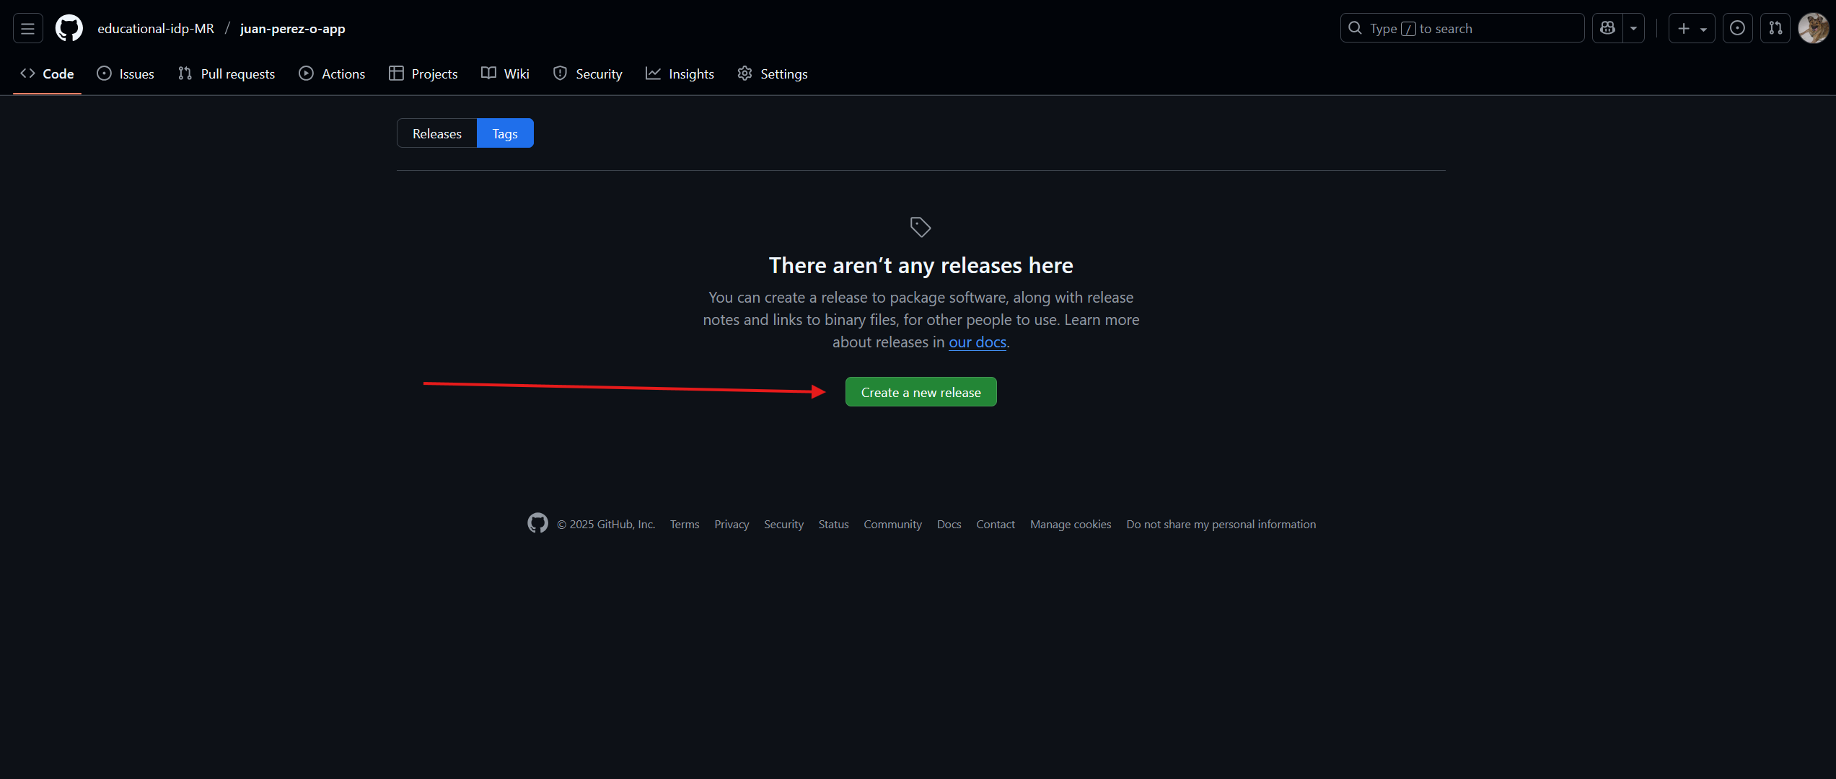Expand the create new plus dropdown
The height and width of the screenshot is (779, 1836).
point(1691,29)
